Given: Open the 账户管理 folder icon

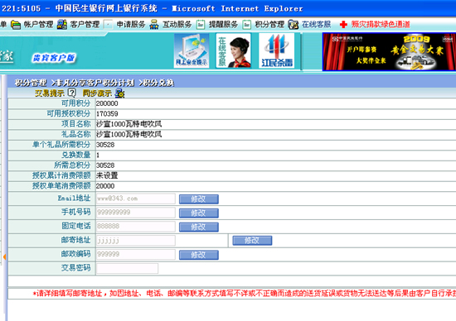Looking at the screenshot, I should coord(16,25).
